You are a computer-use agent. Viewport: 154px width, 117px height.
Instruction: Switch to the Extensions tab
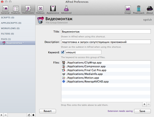28,10
